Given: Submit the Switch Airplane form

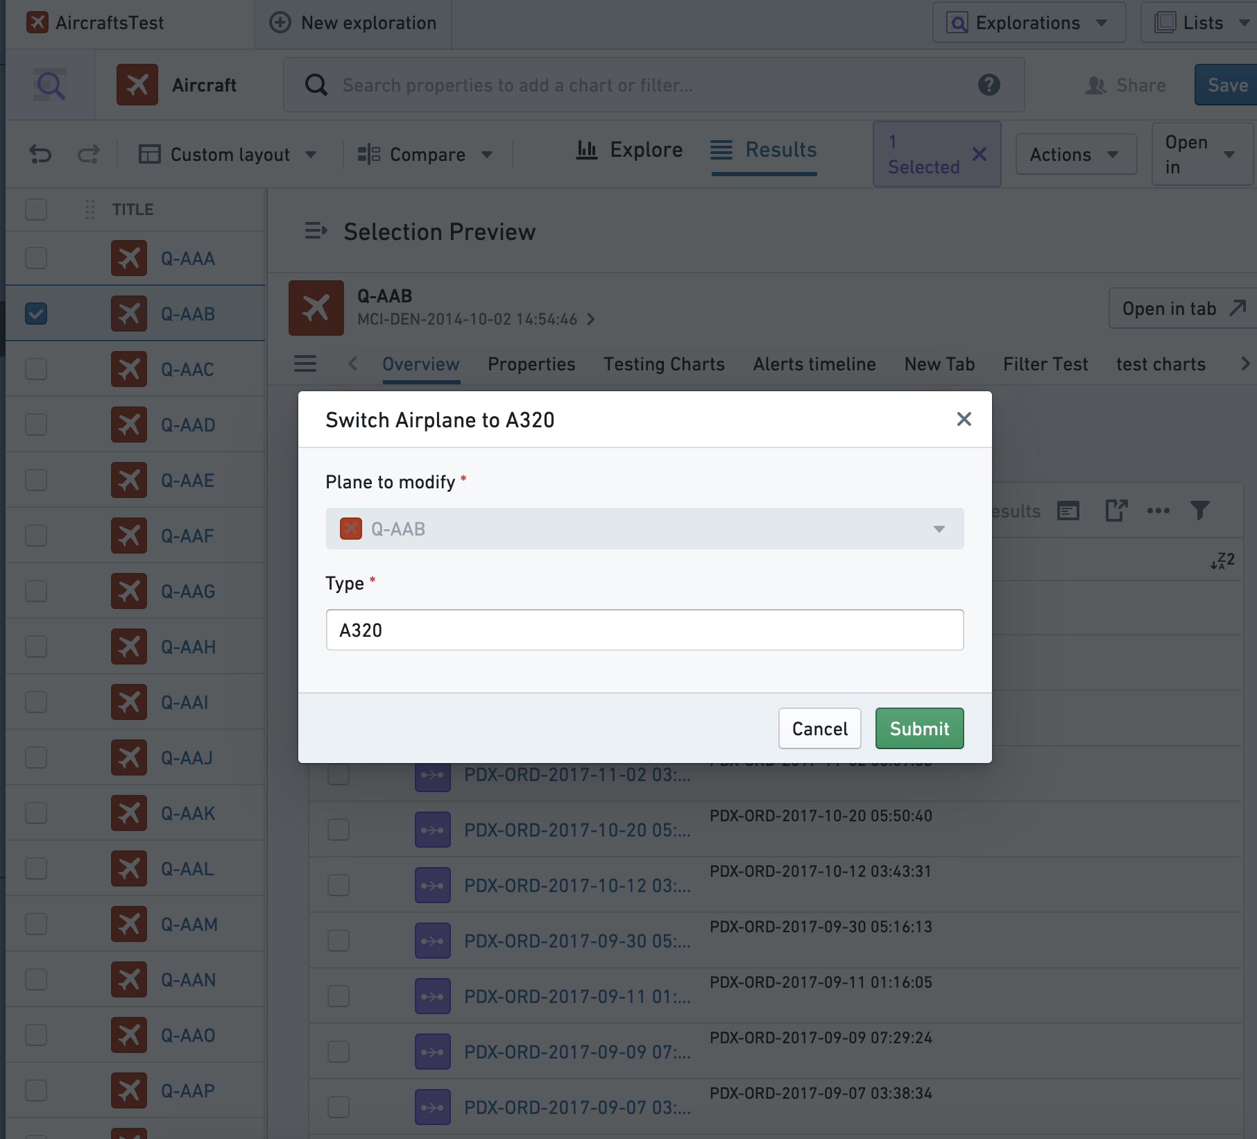Looking at the screenshot, I should pos(919,728).
